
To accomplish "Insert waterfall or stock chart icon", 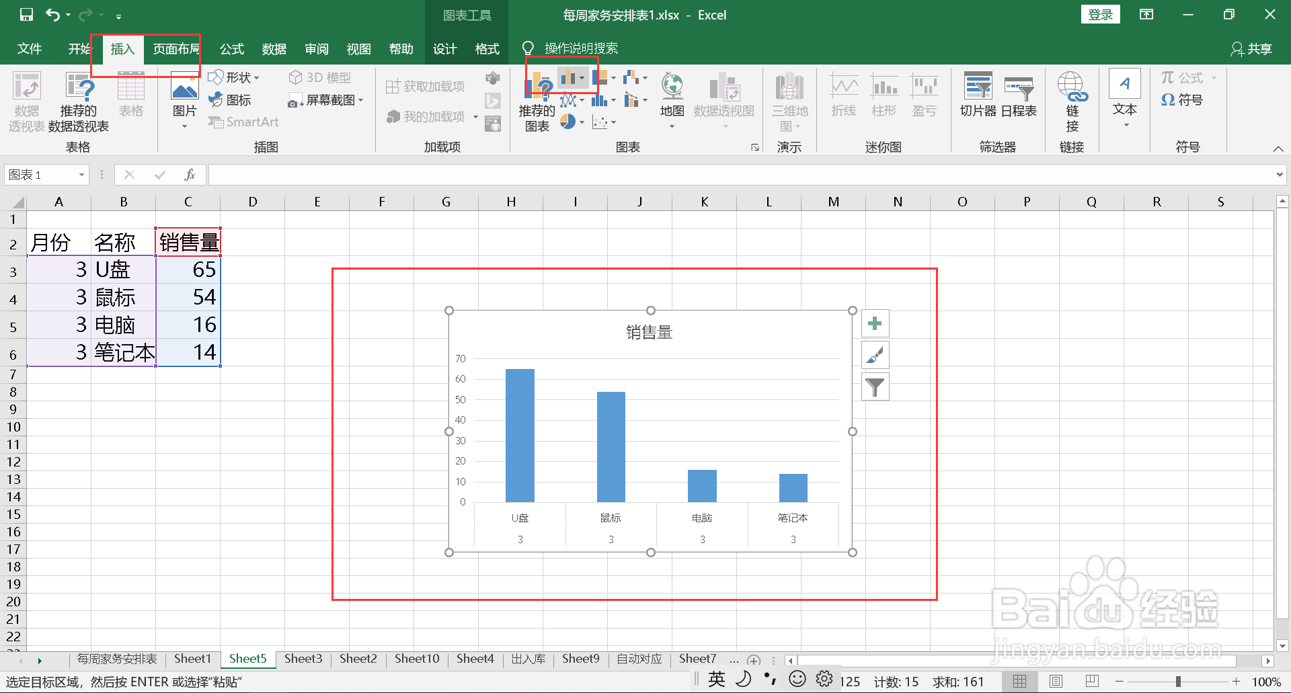I will [x=631, y=77].
